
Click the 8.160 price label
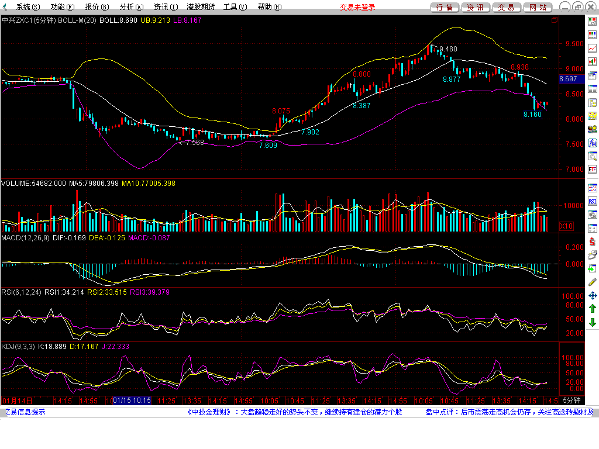[532, 114]
